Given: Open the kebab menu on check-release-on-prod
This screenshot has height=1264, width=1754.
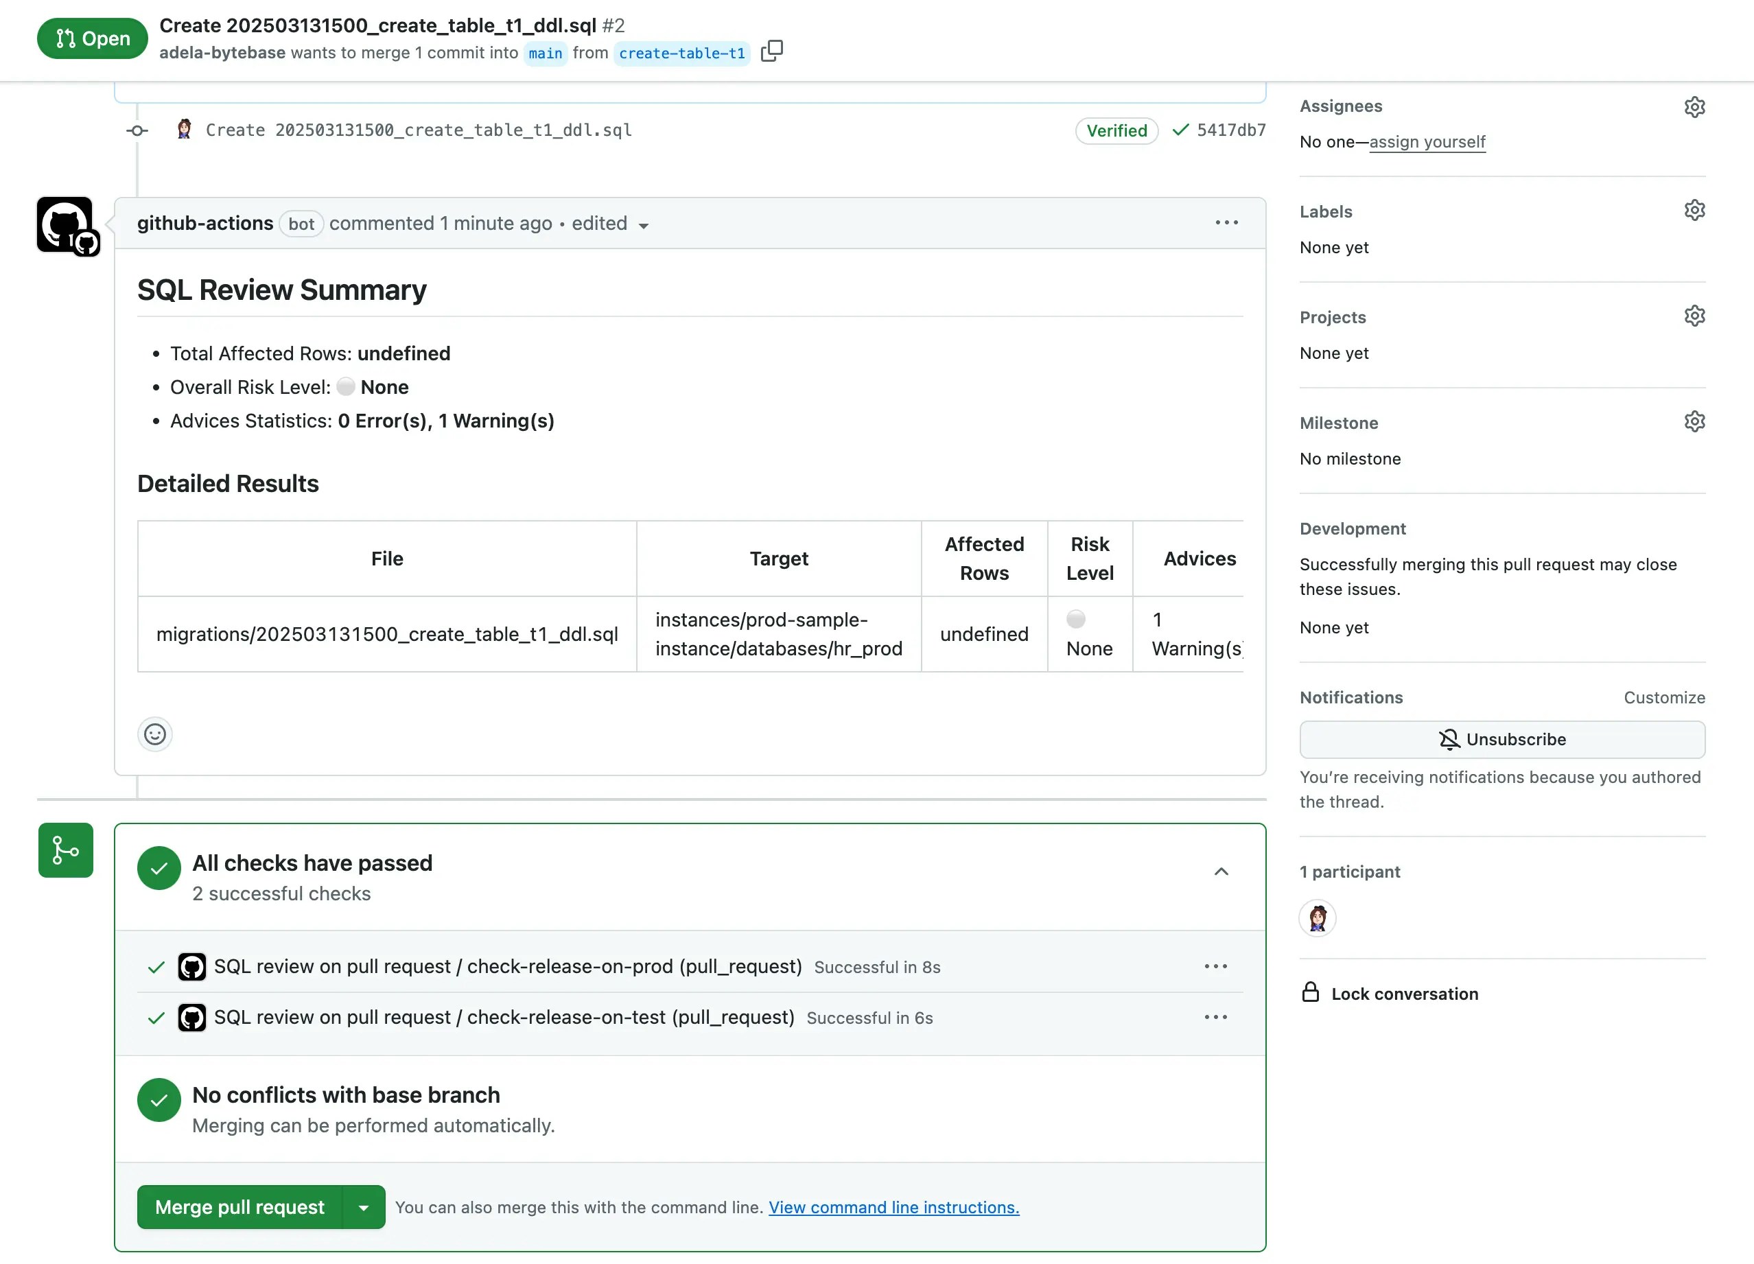Looking at the screenshot, I should point(1216,966).
